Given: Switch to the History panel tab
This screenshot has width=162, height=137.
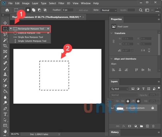Looking at the screenshot, I should [115, 132].
